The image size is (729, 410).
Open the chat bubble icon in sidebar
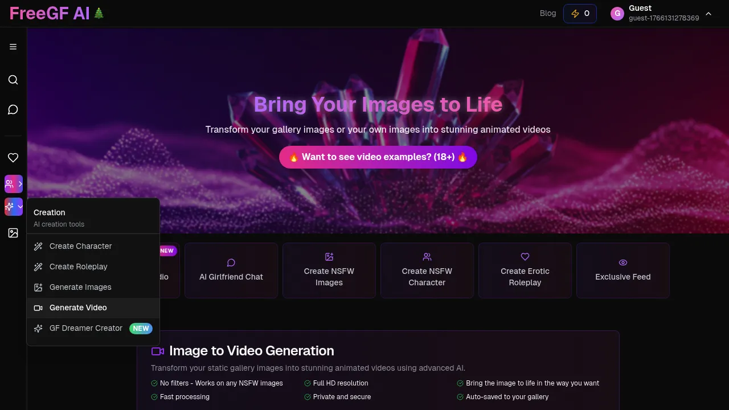pyautogui.click(x=13, y=109)
